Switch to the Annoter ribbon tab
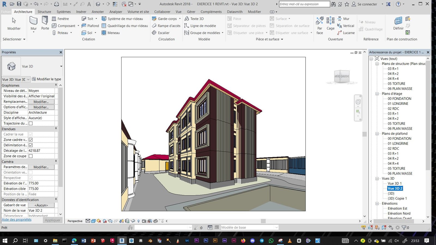 [98, 12]
